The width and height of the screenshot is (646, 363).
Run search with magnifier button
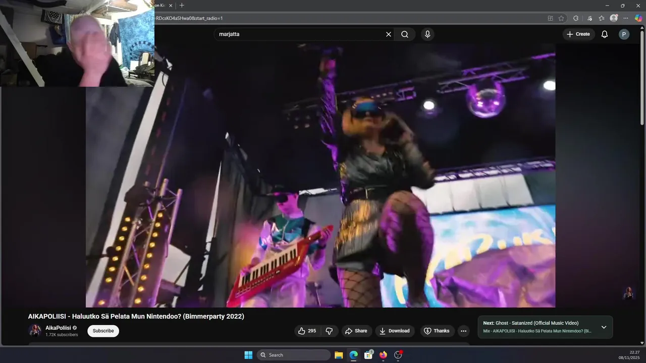[405, 34]
